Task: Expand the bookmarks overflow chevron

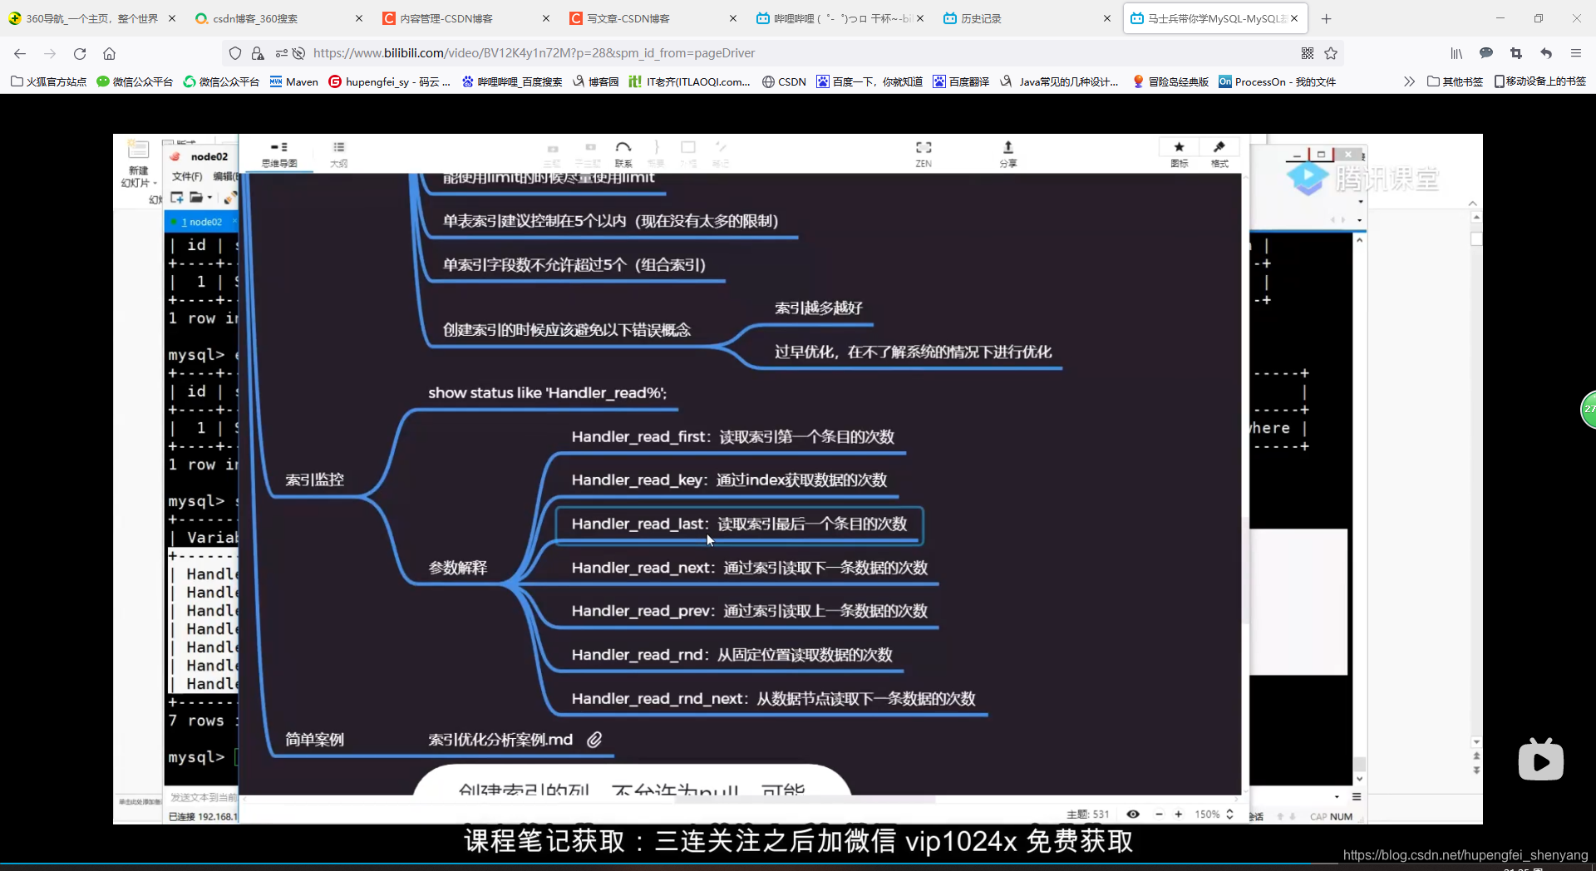Action: point(1409,81)
